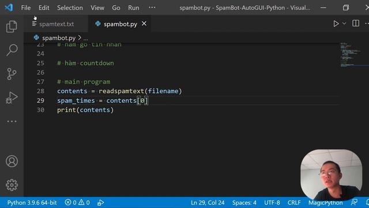The width and height of the screenshot is (369, 208).
Task: Open the File menu
Action: (26, 8)
